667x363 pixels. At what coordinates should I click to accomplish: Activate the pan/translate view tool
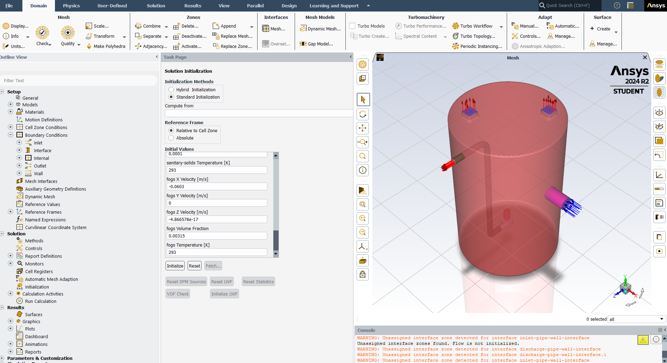pyautogui.click(x=363, y=128)
